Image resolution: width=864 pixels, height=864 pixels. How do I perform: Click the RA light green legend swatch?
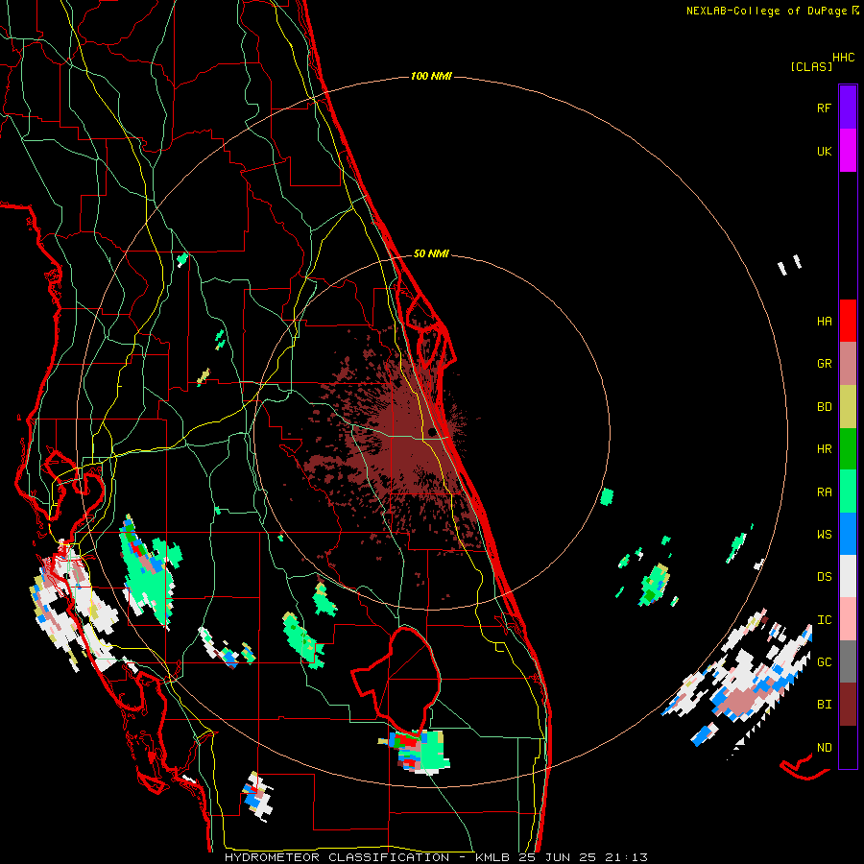coord(848,492)
